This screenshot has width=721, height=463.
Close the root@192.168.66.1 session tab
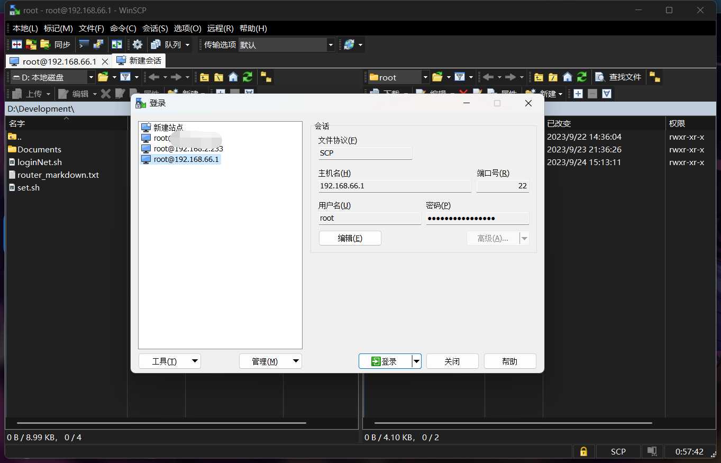(105, 61)
